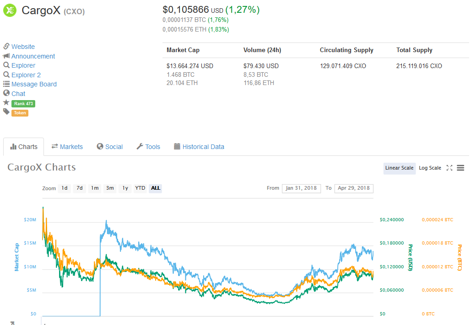Screen dimensions: 476x325
Task: Set chart zoom to 7d
Action: click(80, 188)
